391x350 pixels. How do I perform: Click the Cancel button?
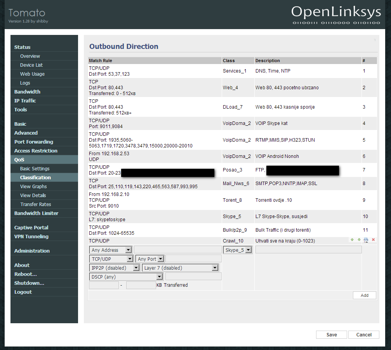coord(363,334)
